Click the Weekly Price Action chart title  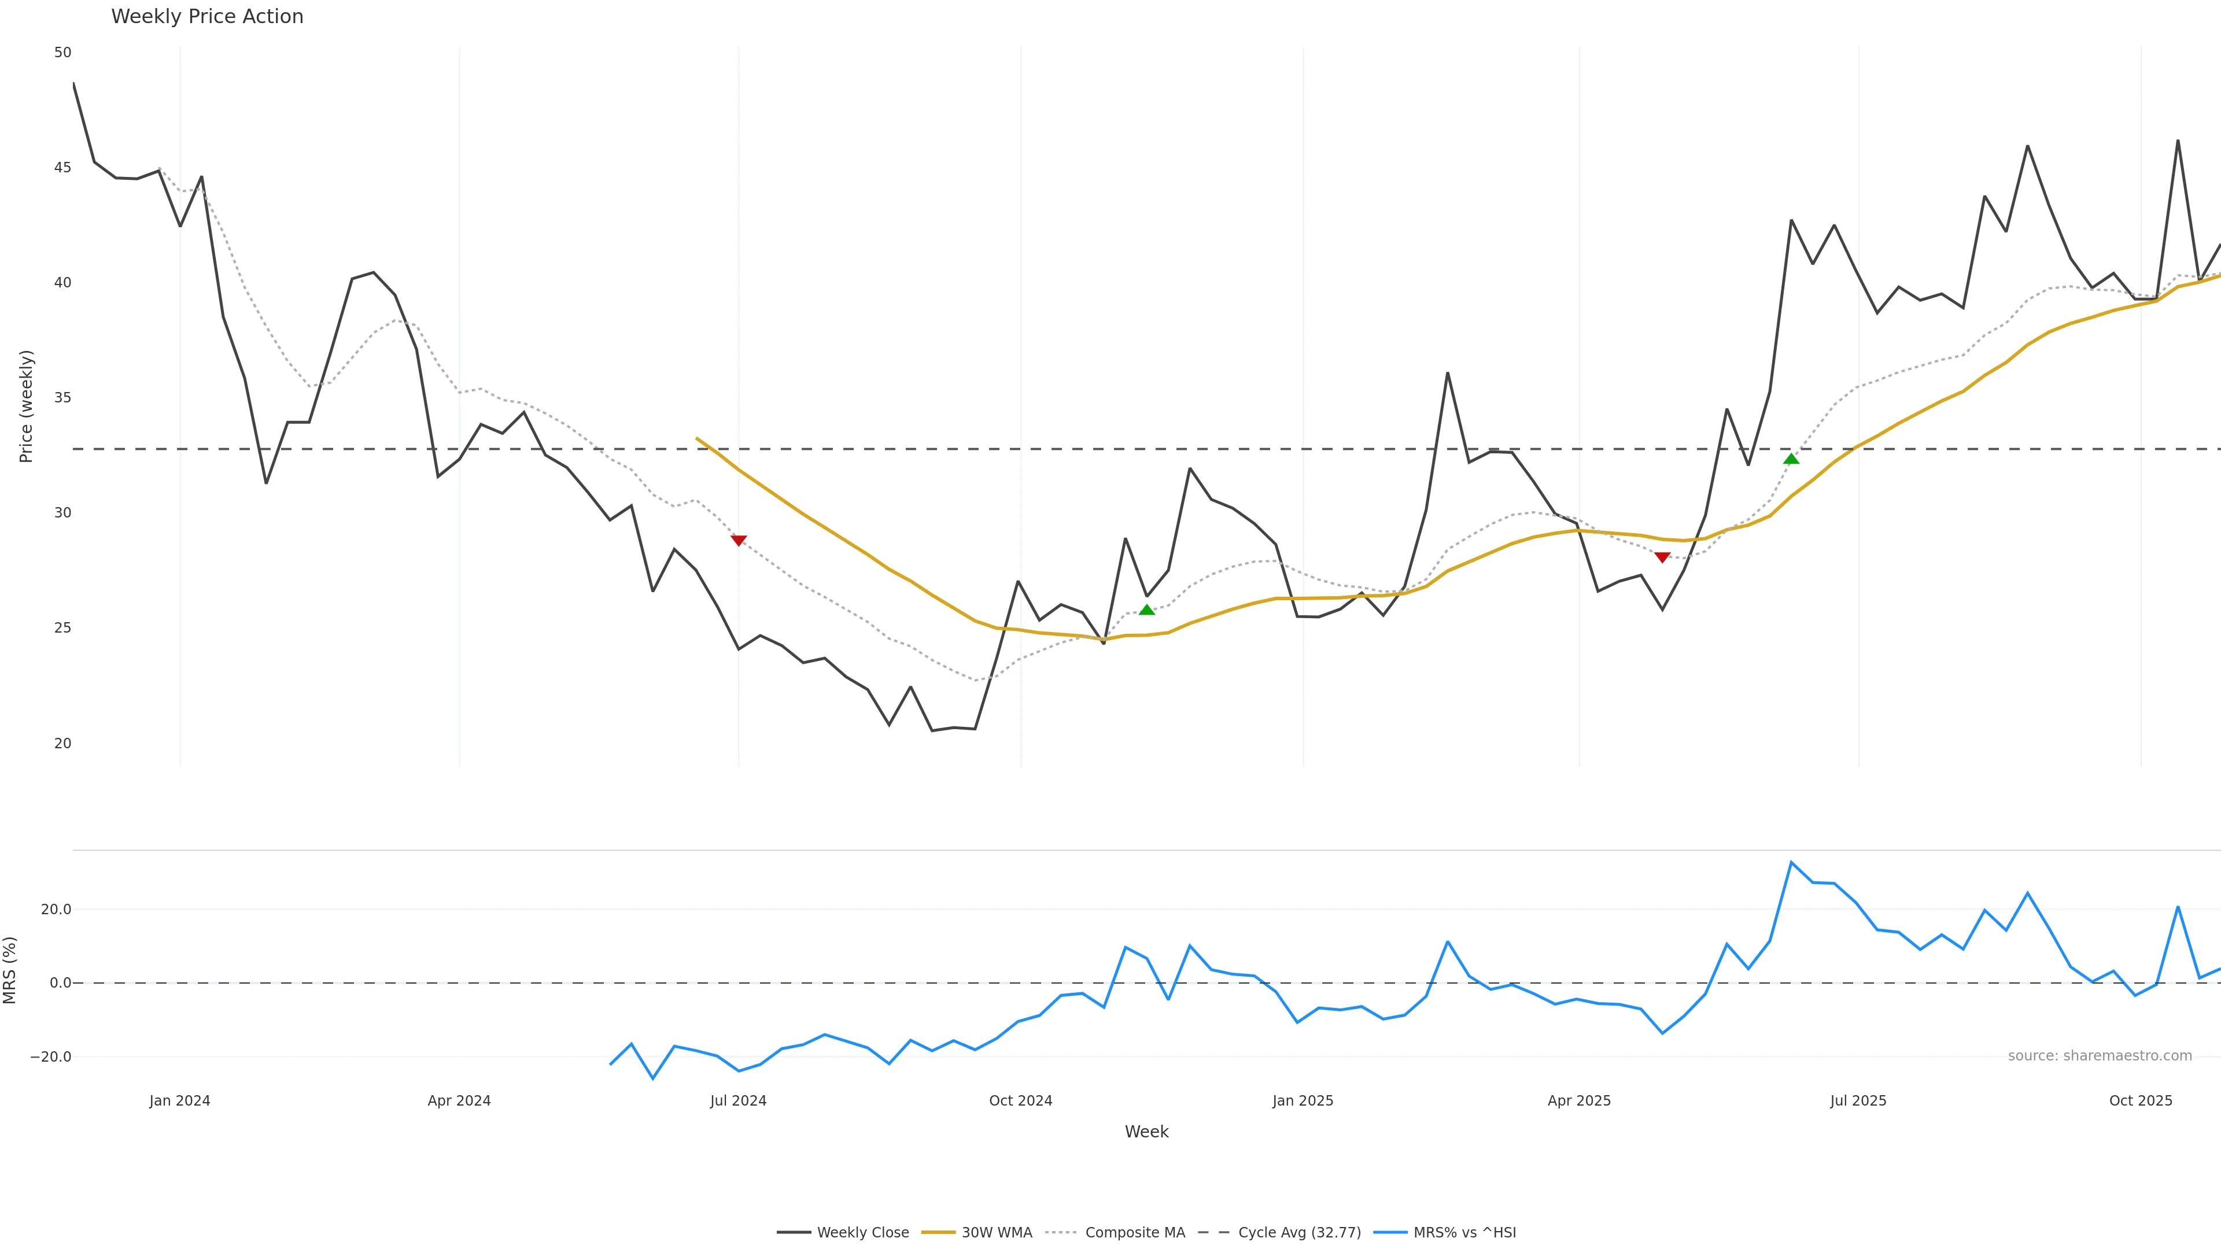207,16
